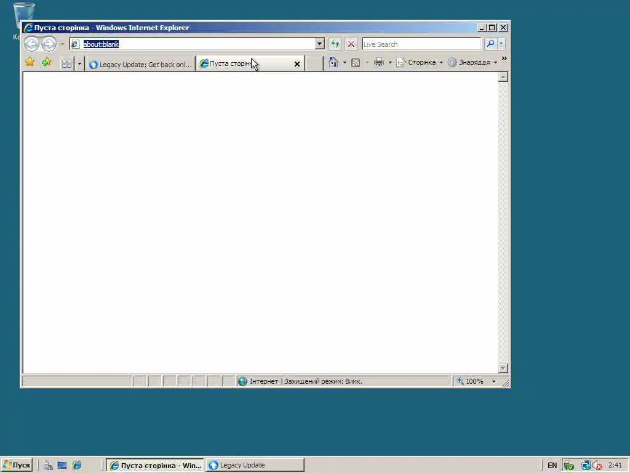Go forward with the Forward arrow button
Viewport: 630px width, 473px height.
pyautogui.click(x=49, y=44)
